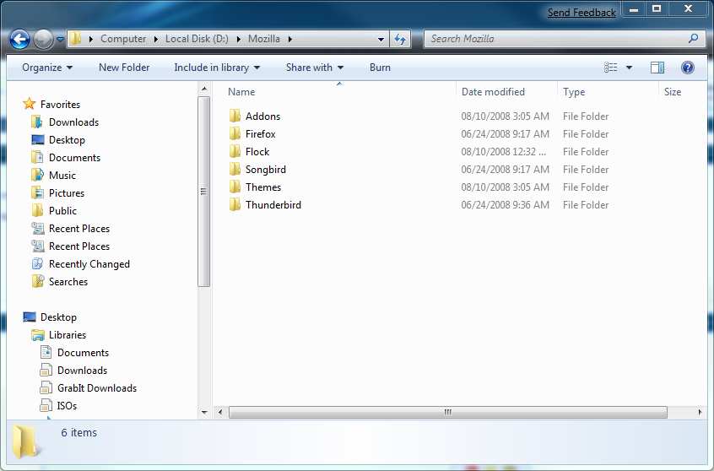The width and height of the screenshot is (714, 471).
Task: Expand the arrow after Mozilla breadcrumb
Action: 290,39
